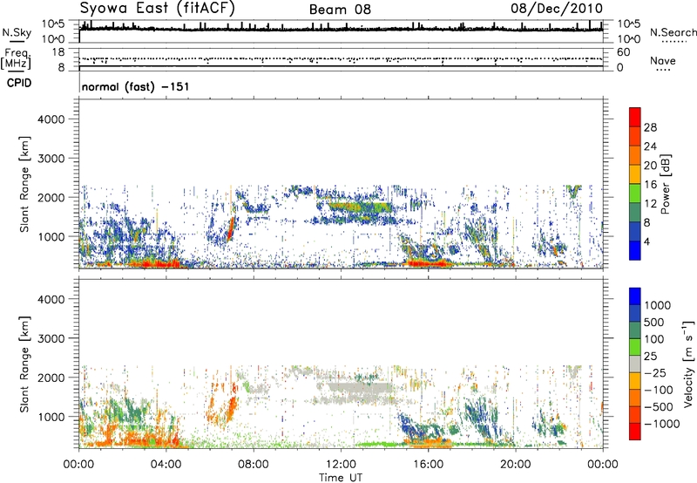Click the "2000" tick on the velocity panel
Viewport: 697px width, 483px height.
click(x=51, y=378)
